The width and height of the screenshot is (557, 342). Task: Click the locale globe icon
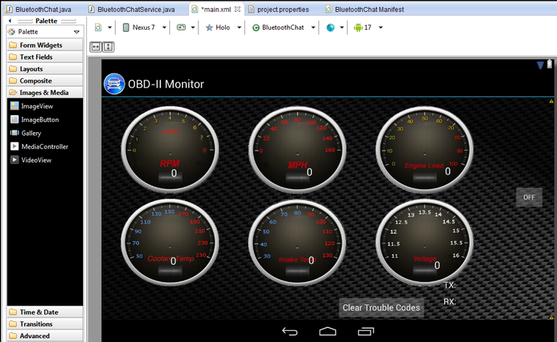(330, 27)
